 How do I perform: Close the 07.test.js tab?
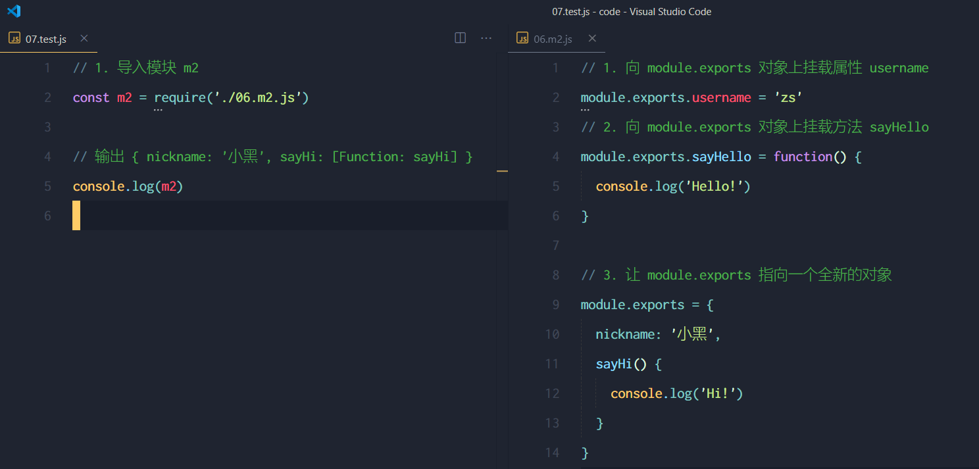click(x=84, y=39)
